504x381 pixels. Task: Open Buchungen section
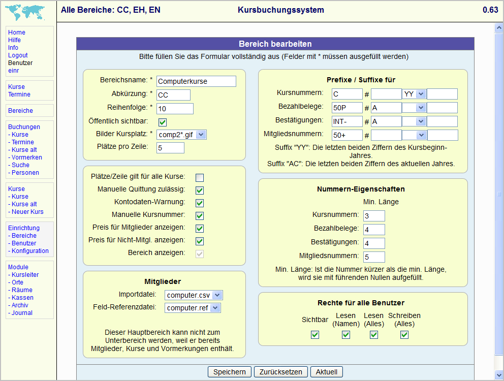24,127
